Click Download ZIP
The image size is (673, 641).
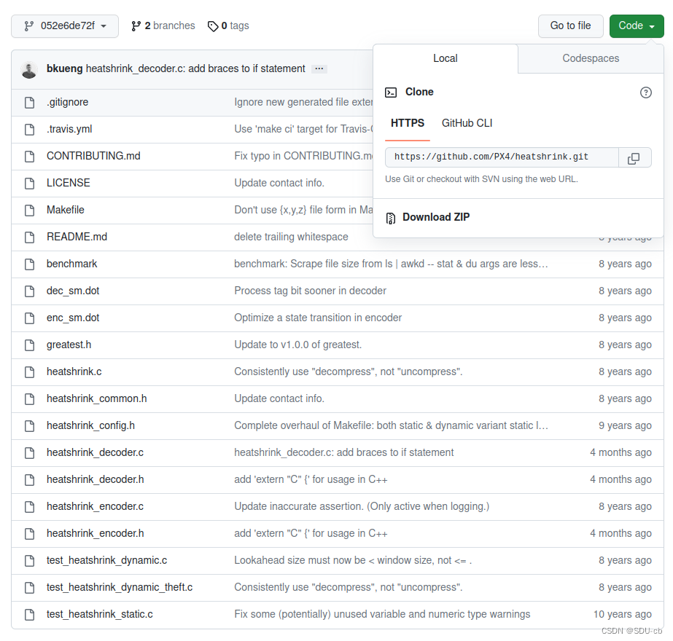[x=435, y=217]
